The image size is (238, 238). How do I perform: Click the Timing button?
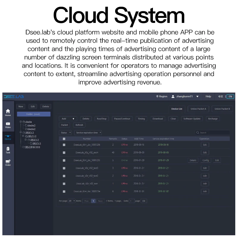click(x=141, y=119)
